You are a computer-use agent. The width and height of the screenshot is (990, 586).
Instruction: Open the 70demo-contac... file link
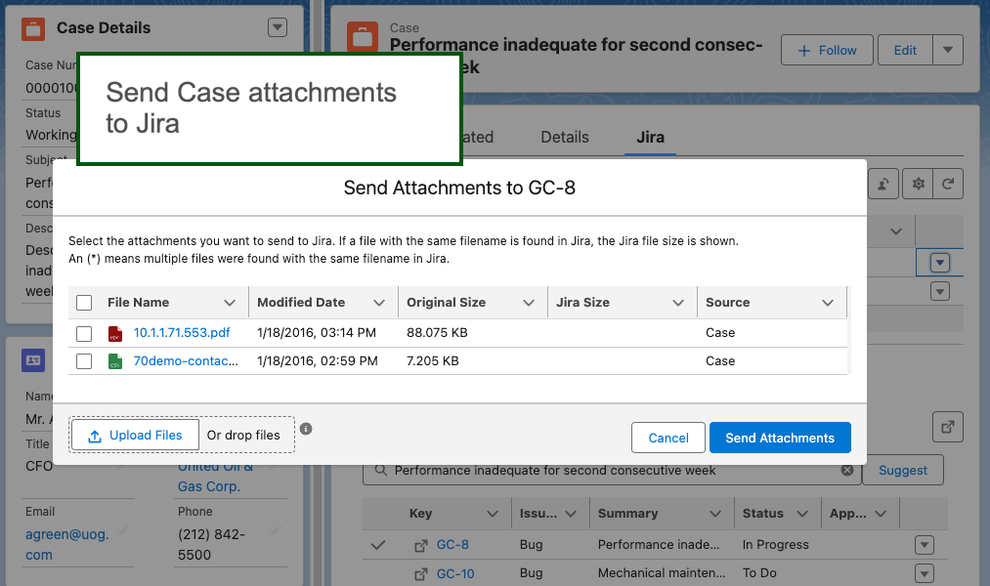(186, 360)
